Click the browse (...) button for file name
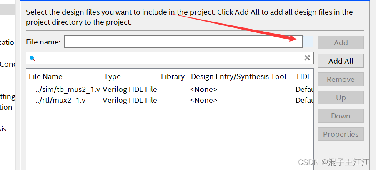Viewport: 376px width, 170px height. [x=308, y=42]
